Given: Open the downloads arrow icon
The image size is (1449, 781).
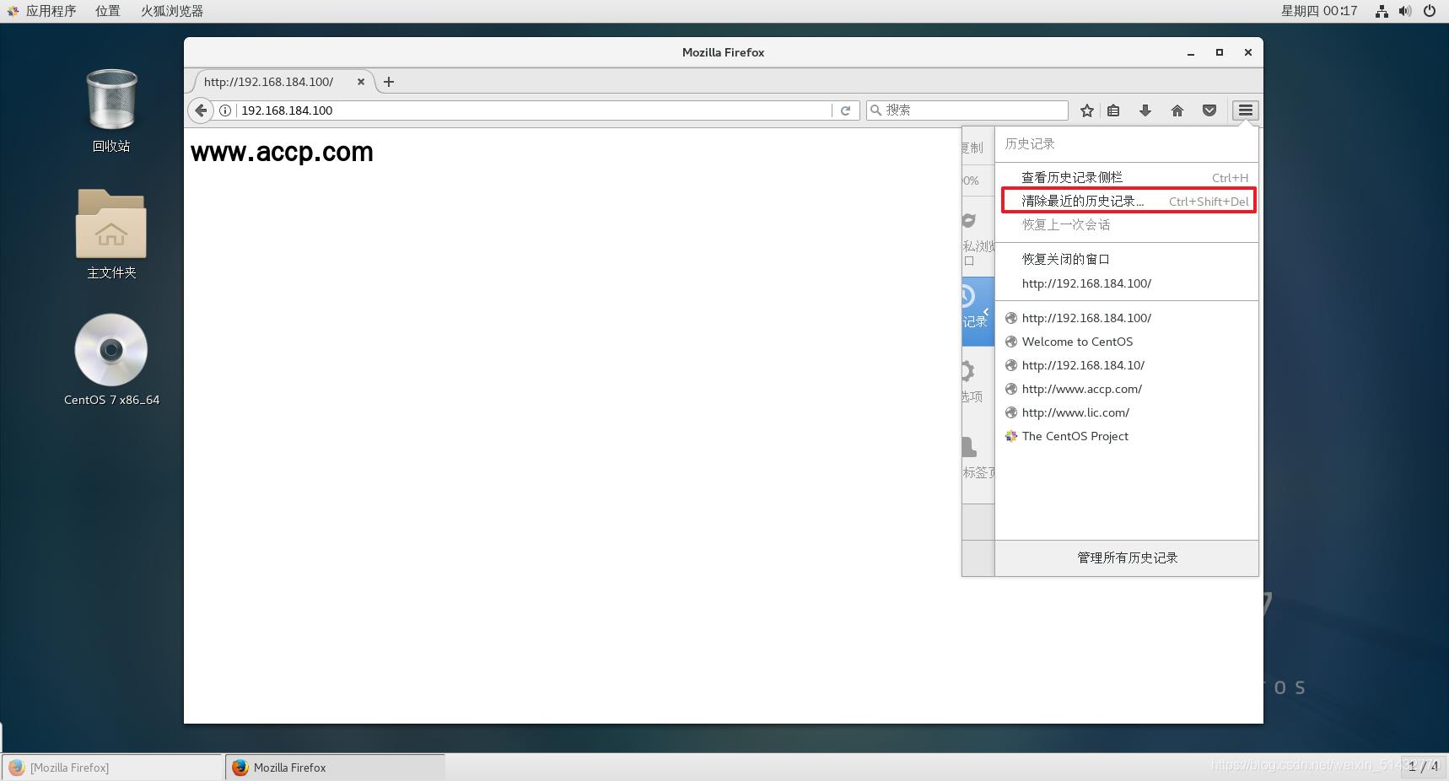Looking at the screenshot, I should (x=1145, y=110).
